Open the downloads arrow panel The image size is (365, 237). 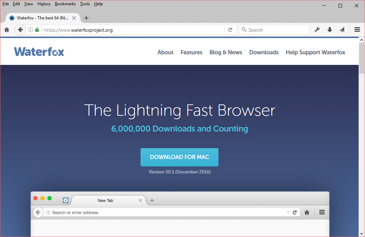[x=330, y=30]
